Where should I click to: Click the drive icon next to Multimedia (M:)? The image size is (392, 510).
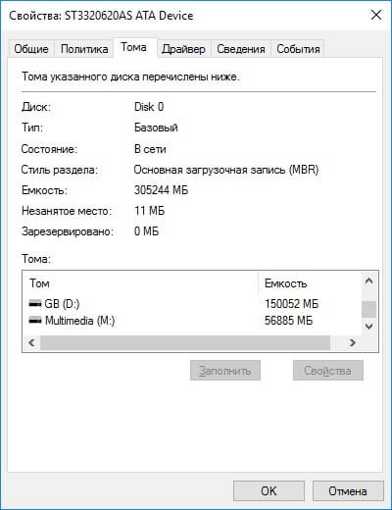tap(35, 321)
